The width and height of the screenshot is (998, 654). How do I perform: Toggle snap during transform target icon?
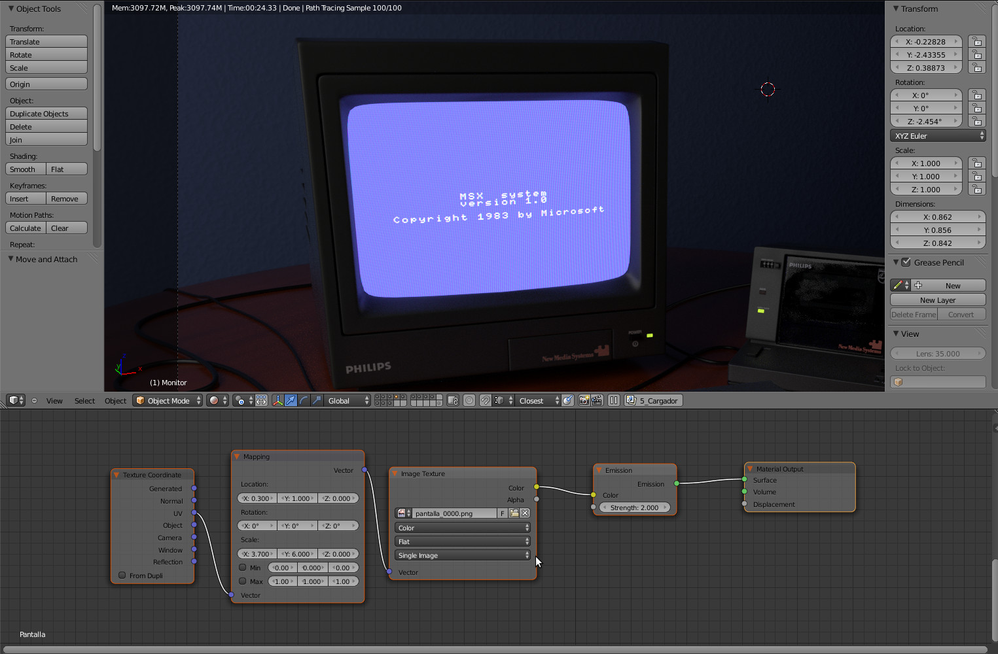coord(568,400)
